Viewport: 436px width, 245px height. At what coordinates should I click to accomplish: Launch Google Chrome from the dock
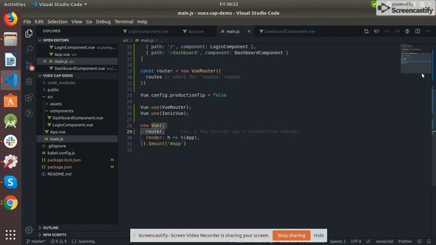(x=11, y=203)
